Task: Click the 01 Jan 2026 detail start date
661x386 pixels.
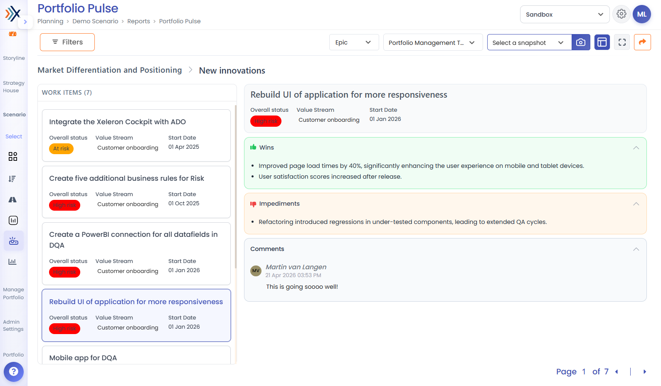Action: 385,119
